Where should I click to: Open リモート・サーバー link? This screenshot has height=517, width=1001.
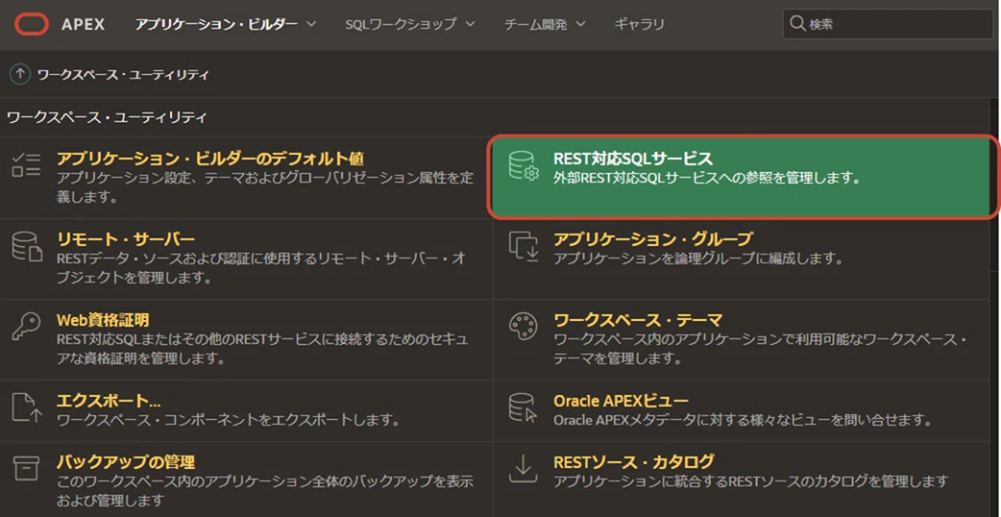pyautogui.click(x=126, y=239)
